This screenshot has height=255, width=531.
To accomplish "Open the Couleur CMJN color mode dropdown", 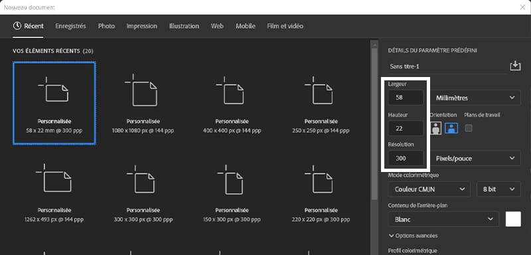I will pyautogui.click(x=429, y=189).
